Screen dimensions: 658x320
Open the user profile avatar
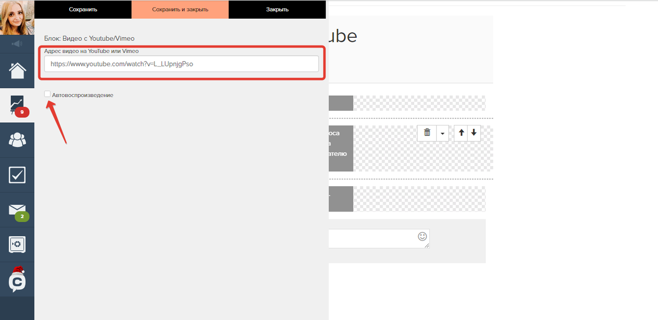17,18
